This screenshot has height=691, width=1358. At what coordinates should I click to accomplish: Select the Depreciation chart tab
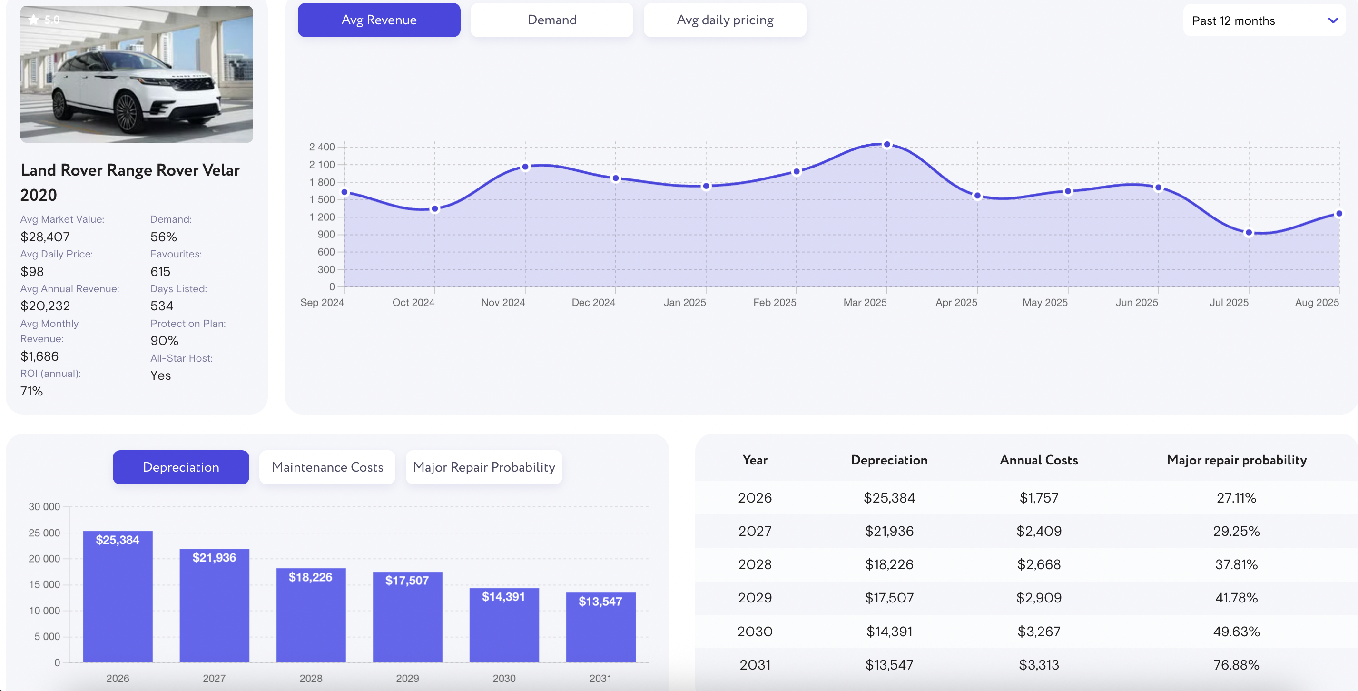click(x=181, y=467)
